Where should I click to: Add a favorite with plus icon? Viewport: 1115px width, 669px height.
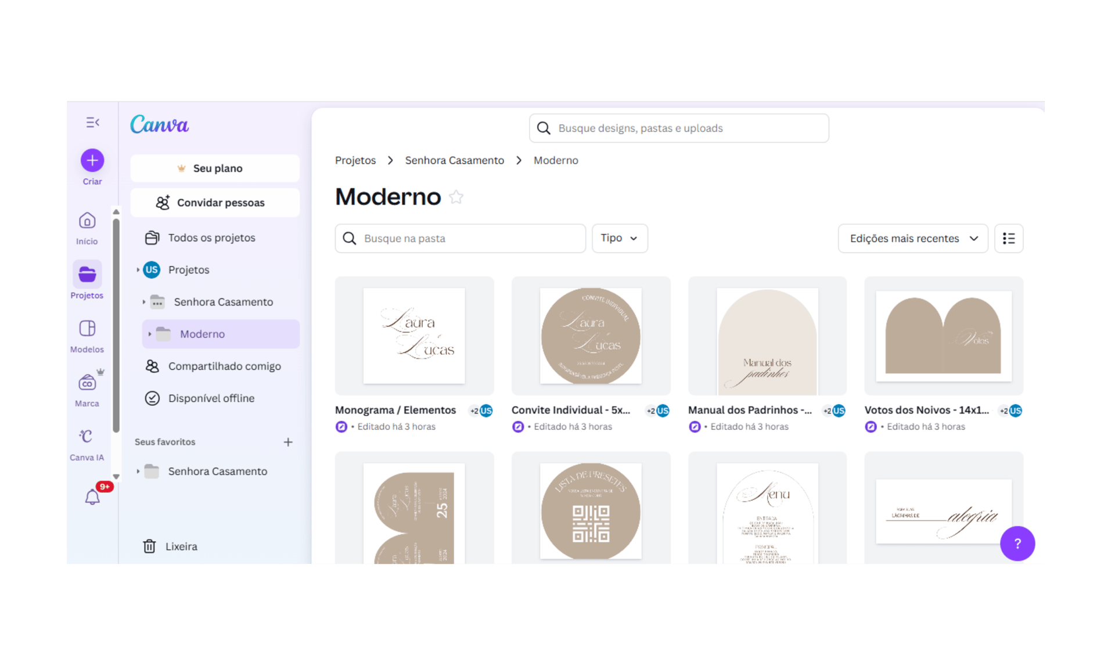coord(288,442)
